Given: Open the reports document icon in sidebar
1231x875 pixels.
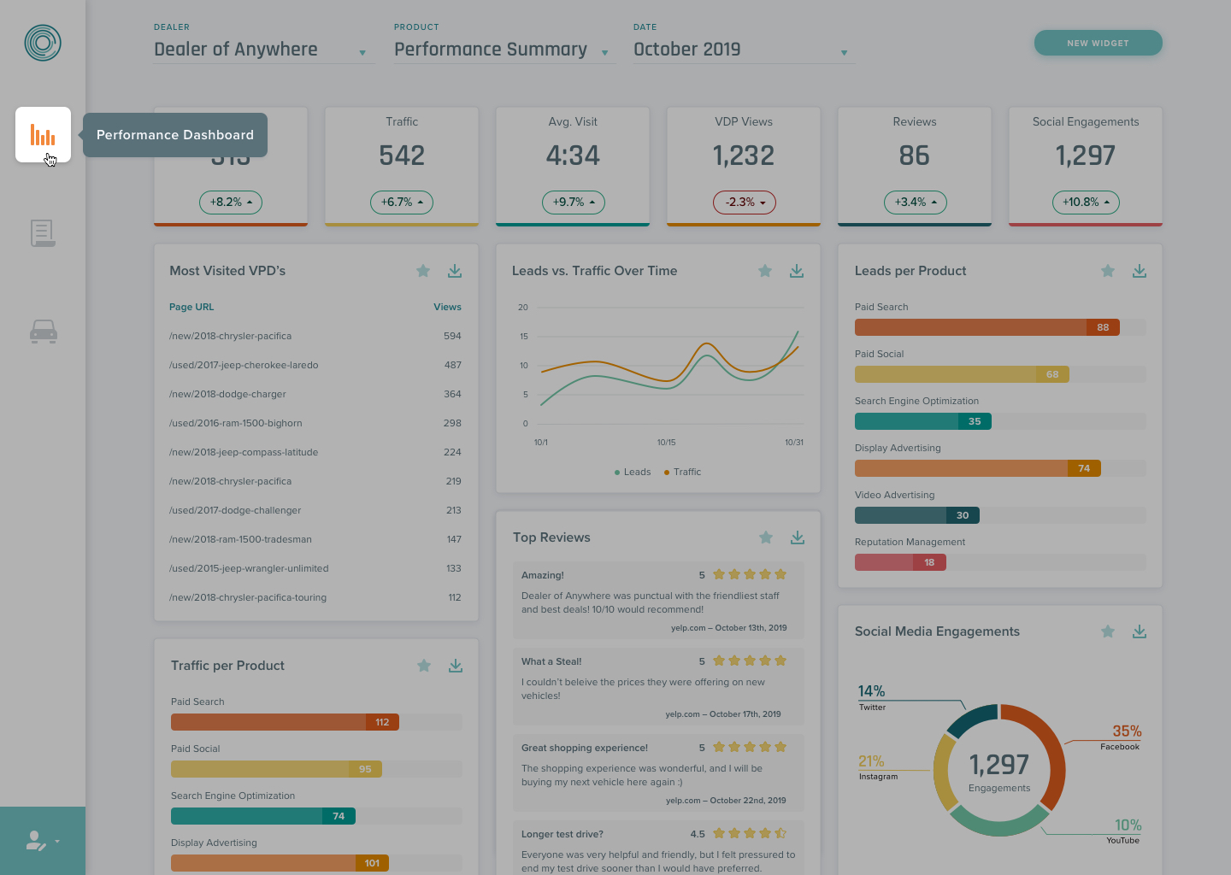Looking at the screenshot, I should click(x=43, y=232).
